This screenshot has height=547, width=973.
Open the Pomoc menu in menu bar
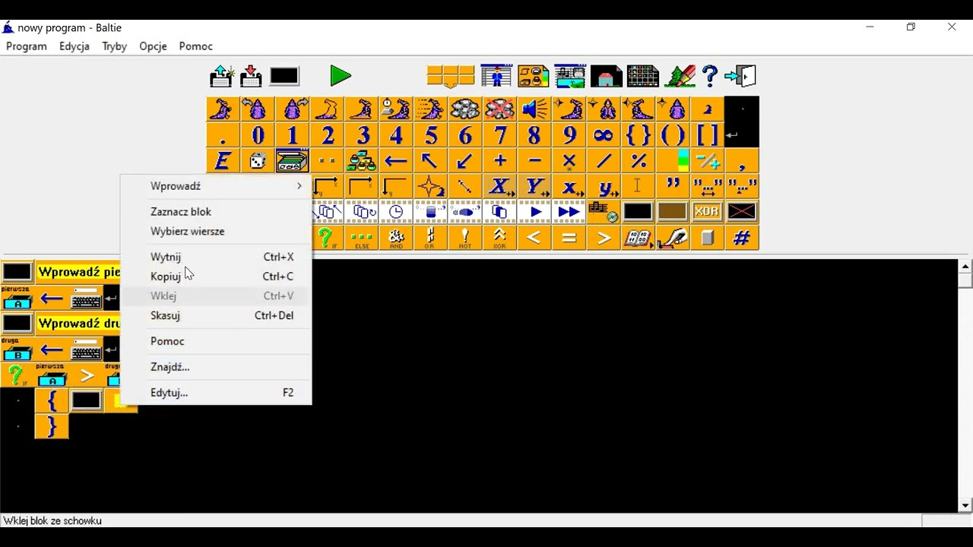pos(196,46)
